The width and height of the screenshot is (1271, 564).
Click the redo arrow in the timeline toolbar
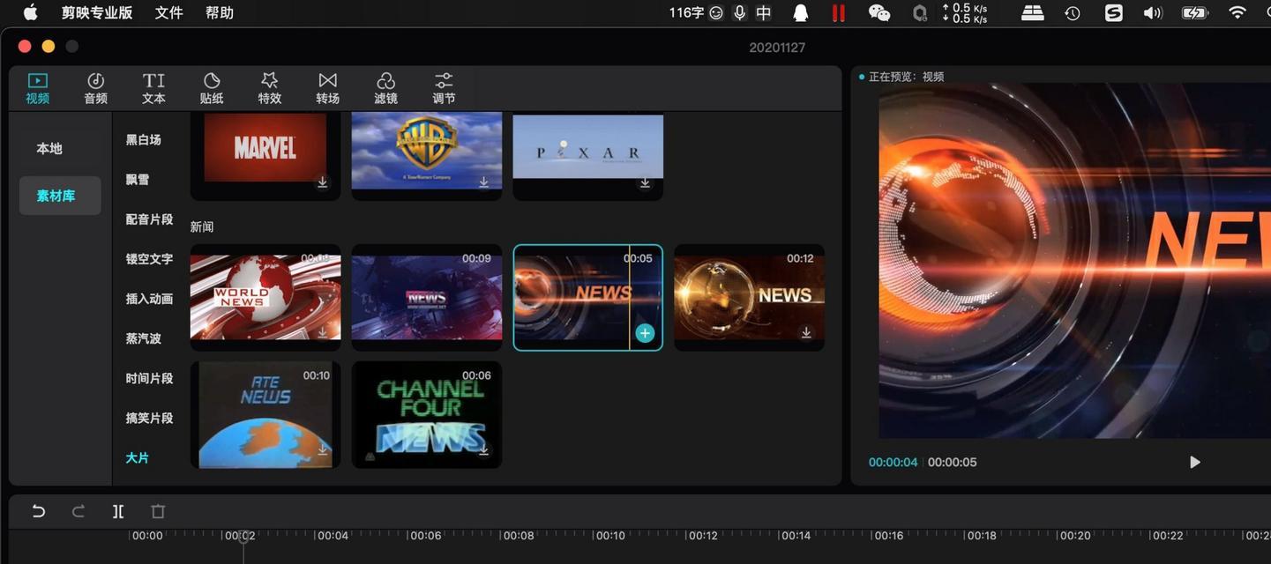coord(79,511)
